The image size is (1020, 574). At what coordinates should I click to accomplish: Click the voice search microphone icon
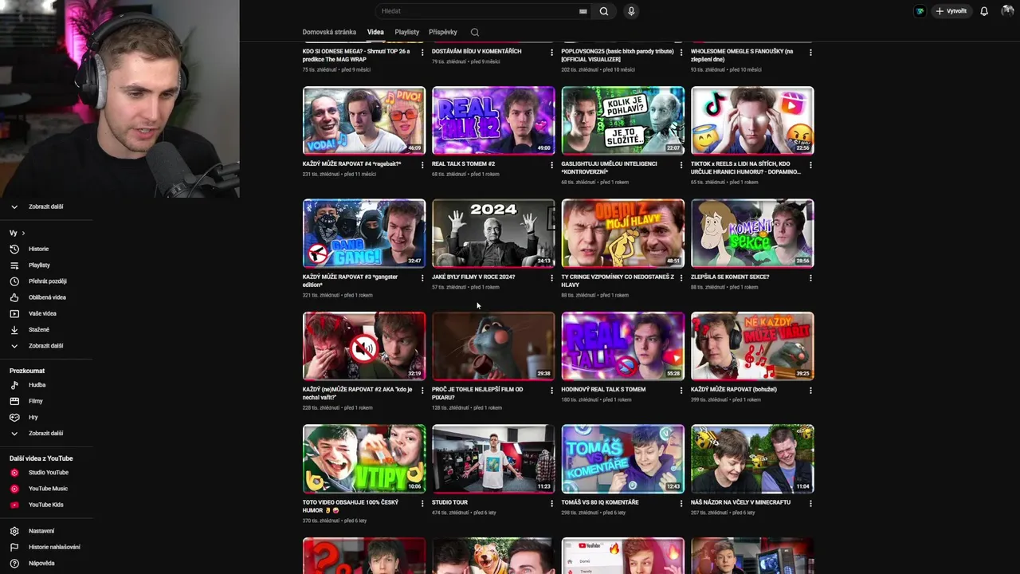(x=631, y=11)
